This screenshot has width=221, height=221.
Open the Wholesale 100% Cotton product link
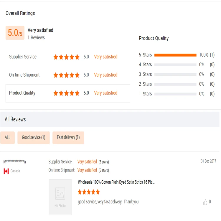point(116,182)
